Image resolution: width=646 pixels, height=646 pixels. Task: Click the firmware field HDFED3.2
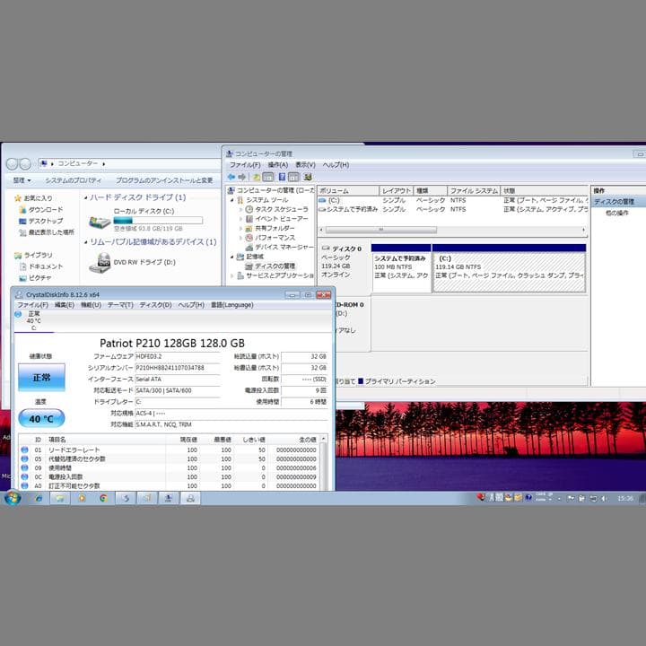pyautogui.click(x=177, y=356)
